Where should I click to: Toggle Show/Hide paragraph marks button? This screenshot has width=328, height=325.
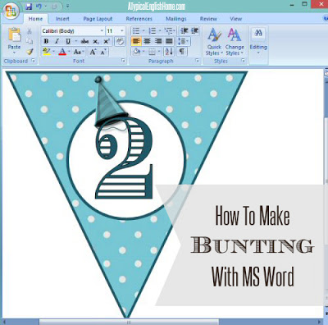click(182, 52)
